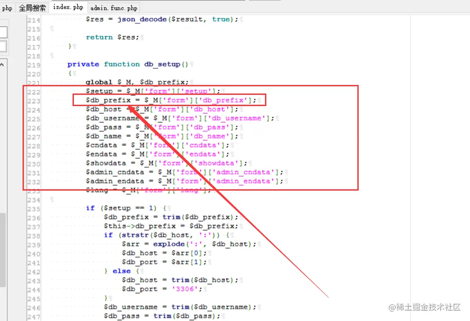Click the $db_username assignment on line 225

click(180, 118)
